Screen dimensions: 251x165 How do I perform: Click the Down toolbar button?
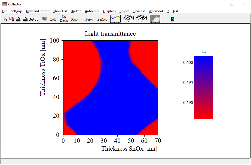tap(64, 21)
